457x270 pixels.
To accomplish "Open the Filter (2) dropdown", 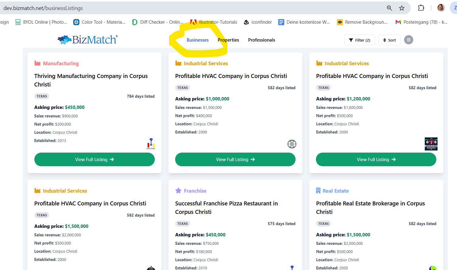I will click(x=359, y=40).
